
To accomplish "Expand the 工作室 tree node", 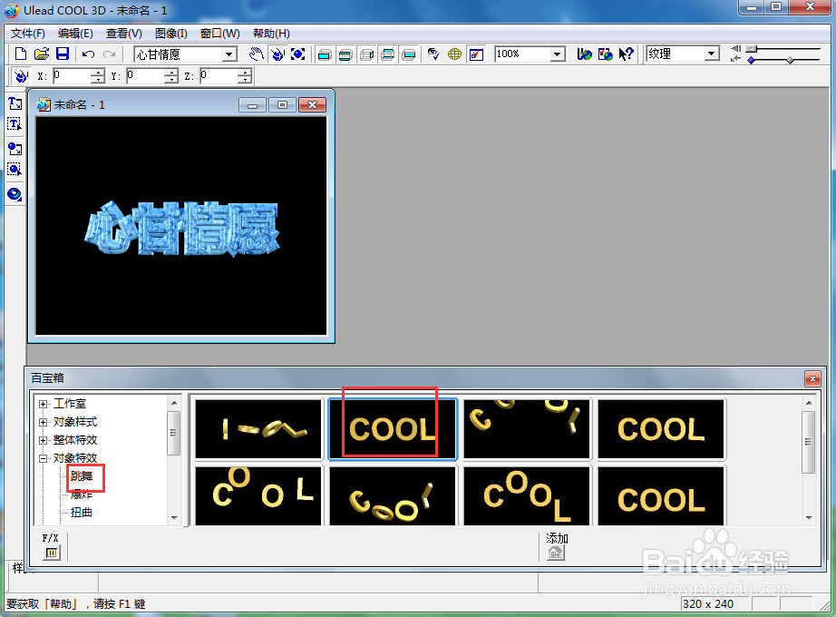I will [x=43, y=404].
